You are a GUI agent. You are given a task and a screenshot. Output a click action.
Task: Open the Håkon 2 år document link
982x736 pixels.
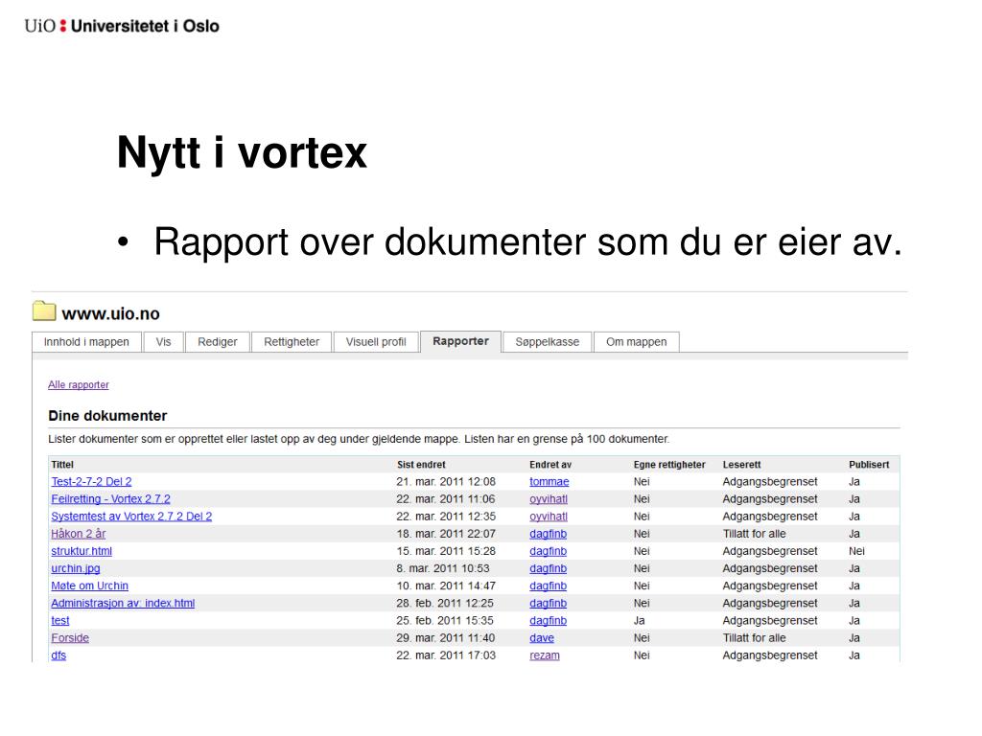coord(79,534)
